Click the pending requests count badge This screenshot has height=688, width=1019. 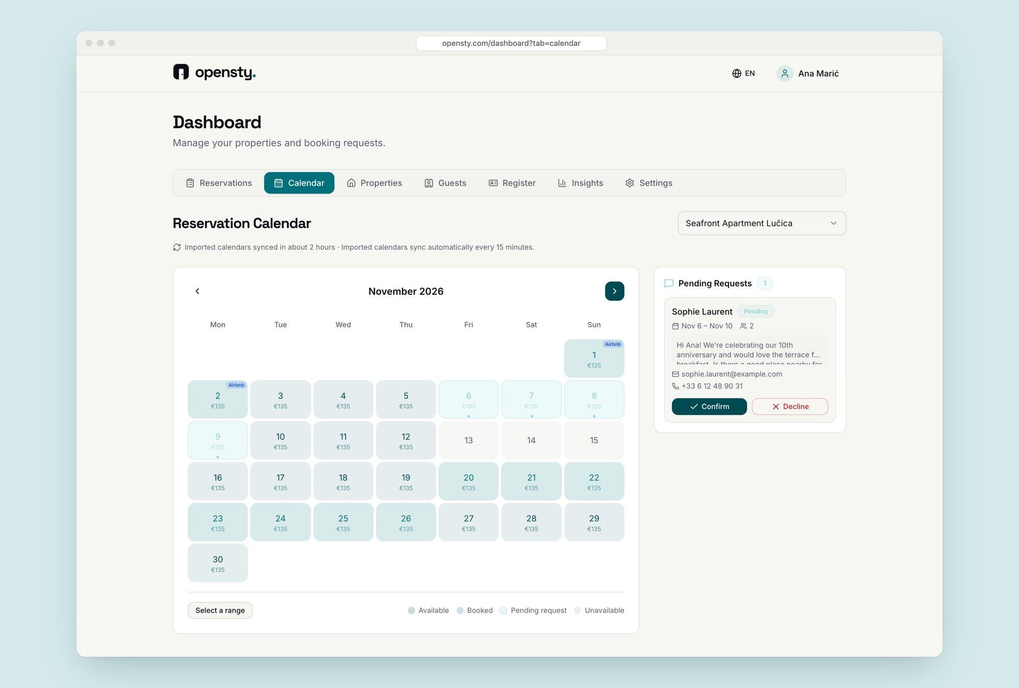coord(764,283)
